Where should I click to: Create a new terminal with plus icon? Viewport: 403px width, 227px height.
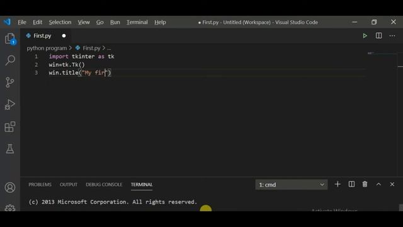338,184
